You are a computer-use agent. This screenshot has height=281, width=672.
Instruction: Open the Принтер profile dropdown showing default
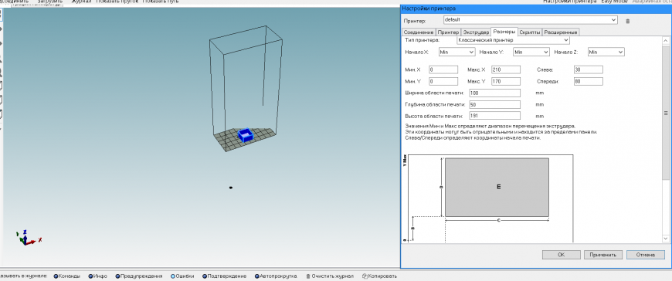pyautogui.click(x=531, y=20)
